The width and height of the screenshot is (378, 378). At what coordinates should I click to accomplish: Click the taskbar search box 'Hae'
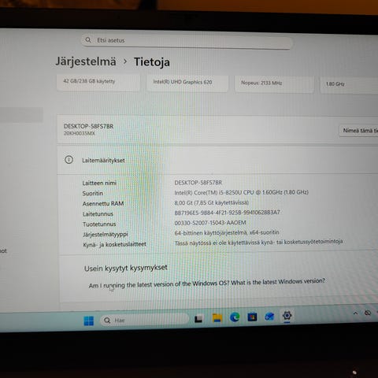(144, 320)
